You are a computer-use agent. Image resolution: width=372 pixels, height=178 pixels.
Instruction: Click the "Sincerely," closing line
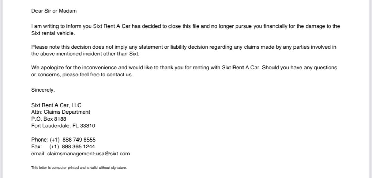click(43, 90)
